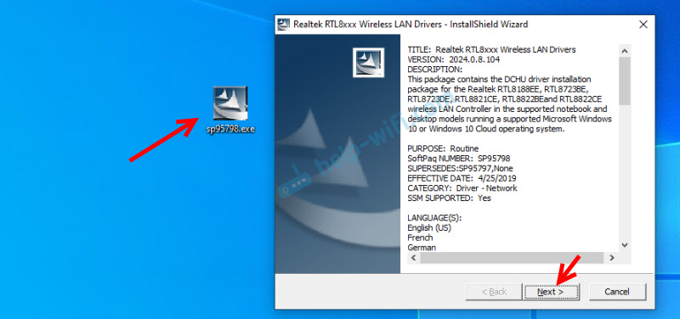Click the text 'SSM SUPPORTED: Yes'

pos(450,198)
